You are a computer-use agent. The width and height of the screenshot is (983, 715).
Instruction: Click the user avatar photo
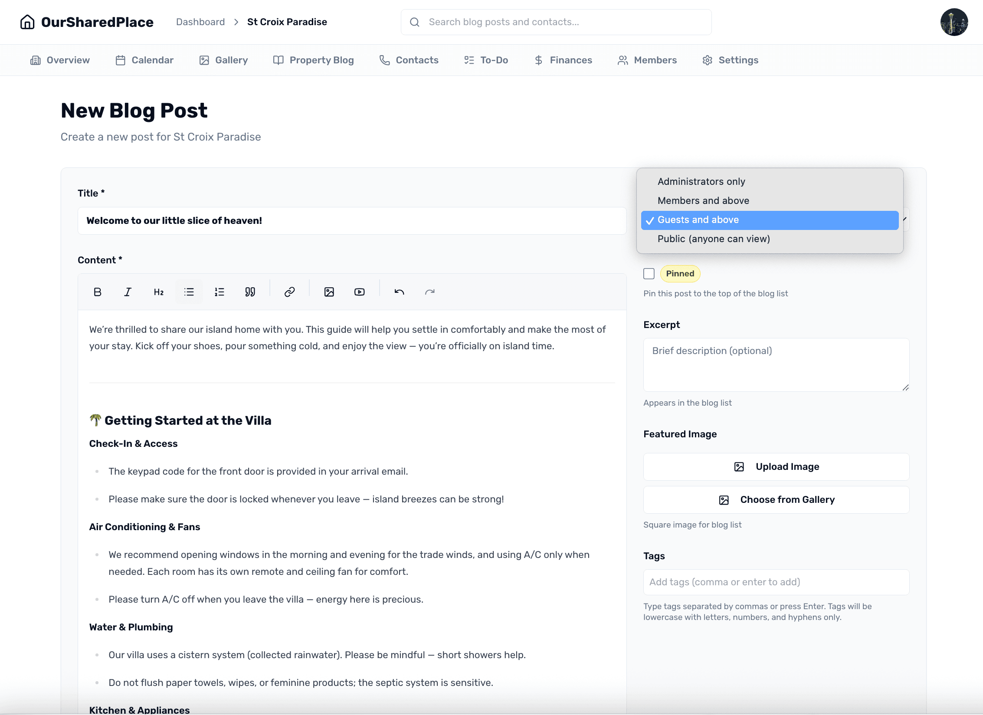[x=954, y=22]
